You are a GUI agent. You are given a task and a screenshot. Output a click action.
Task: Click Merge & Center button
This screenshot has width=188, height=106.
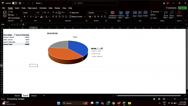pyautogui.click(x=76, y=17)
